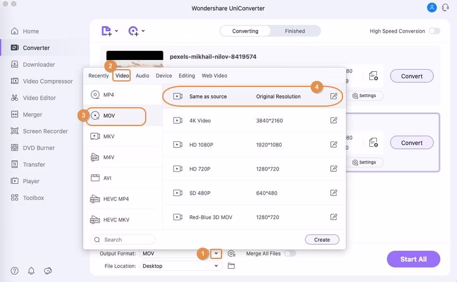Expand the add files dropdown arrow

pos(116,31)
